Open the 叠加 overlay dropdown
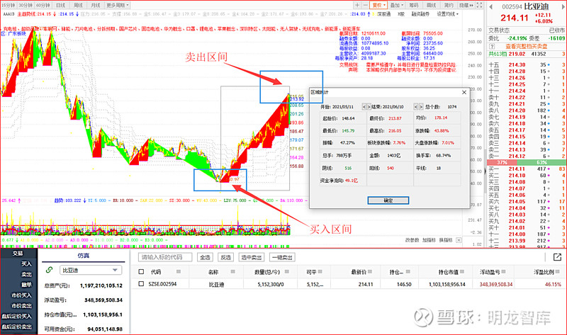This screenshot has height=335, width=567. pyautogui.click(x=397, y=5)
